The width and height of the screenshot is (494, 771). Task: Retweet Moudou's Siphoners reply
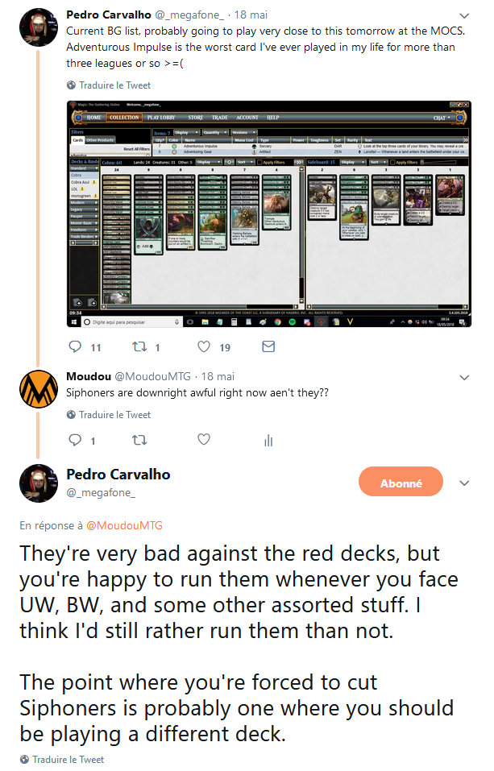139,440
